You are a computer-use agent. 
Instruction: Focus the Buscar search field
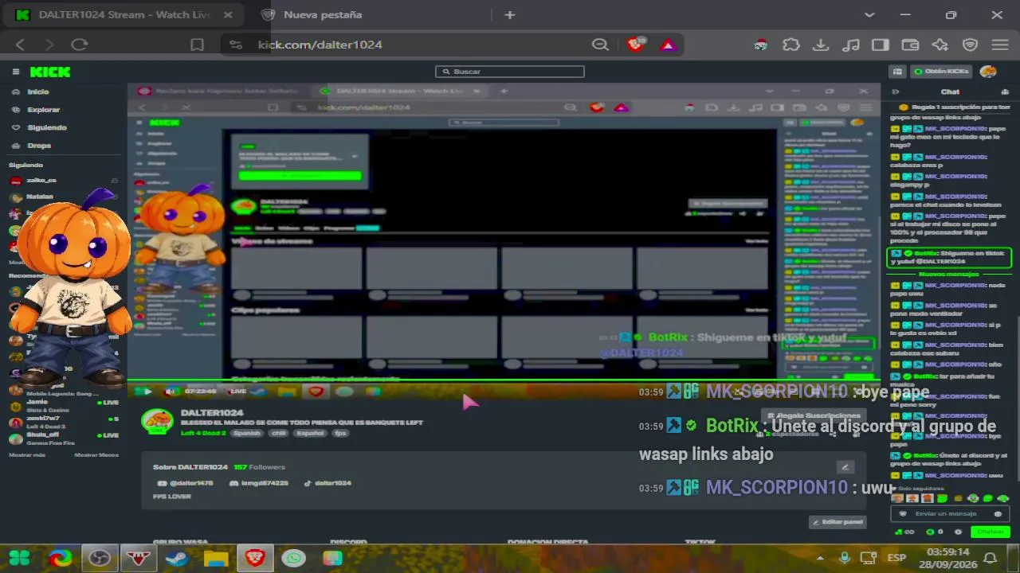(x=510, y=72)
